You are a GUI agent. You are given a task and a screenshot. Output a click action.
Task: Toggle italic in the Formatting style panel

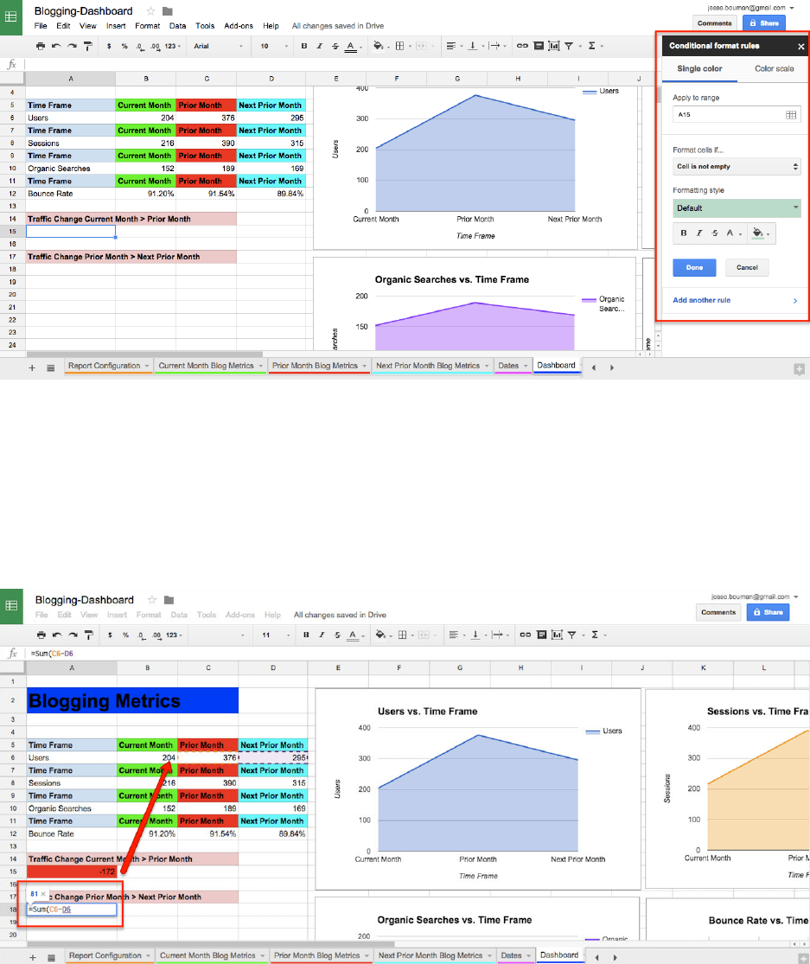pyautogui.click(x=698, y=233)
